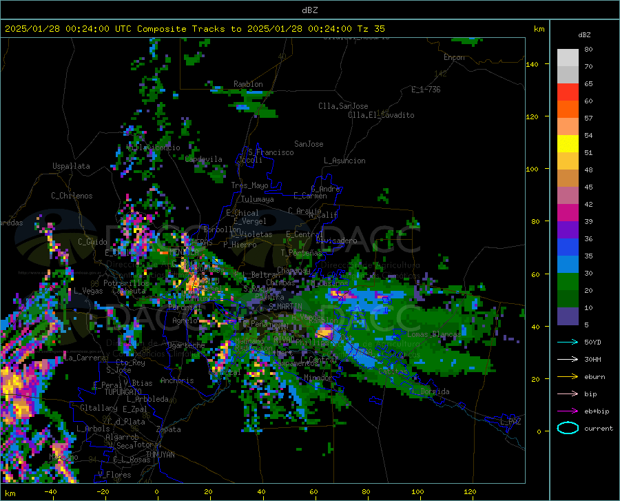The image size is (620, 501).
Task: Click the bright storm cell near Phillips
Action: [326, 331]
